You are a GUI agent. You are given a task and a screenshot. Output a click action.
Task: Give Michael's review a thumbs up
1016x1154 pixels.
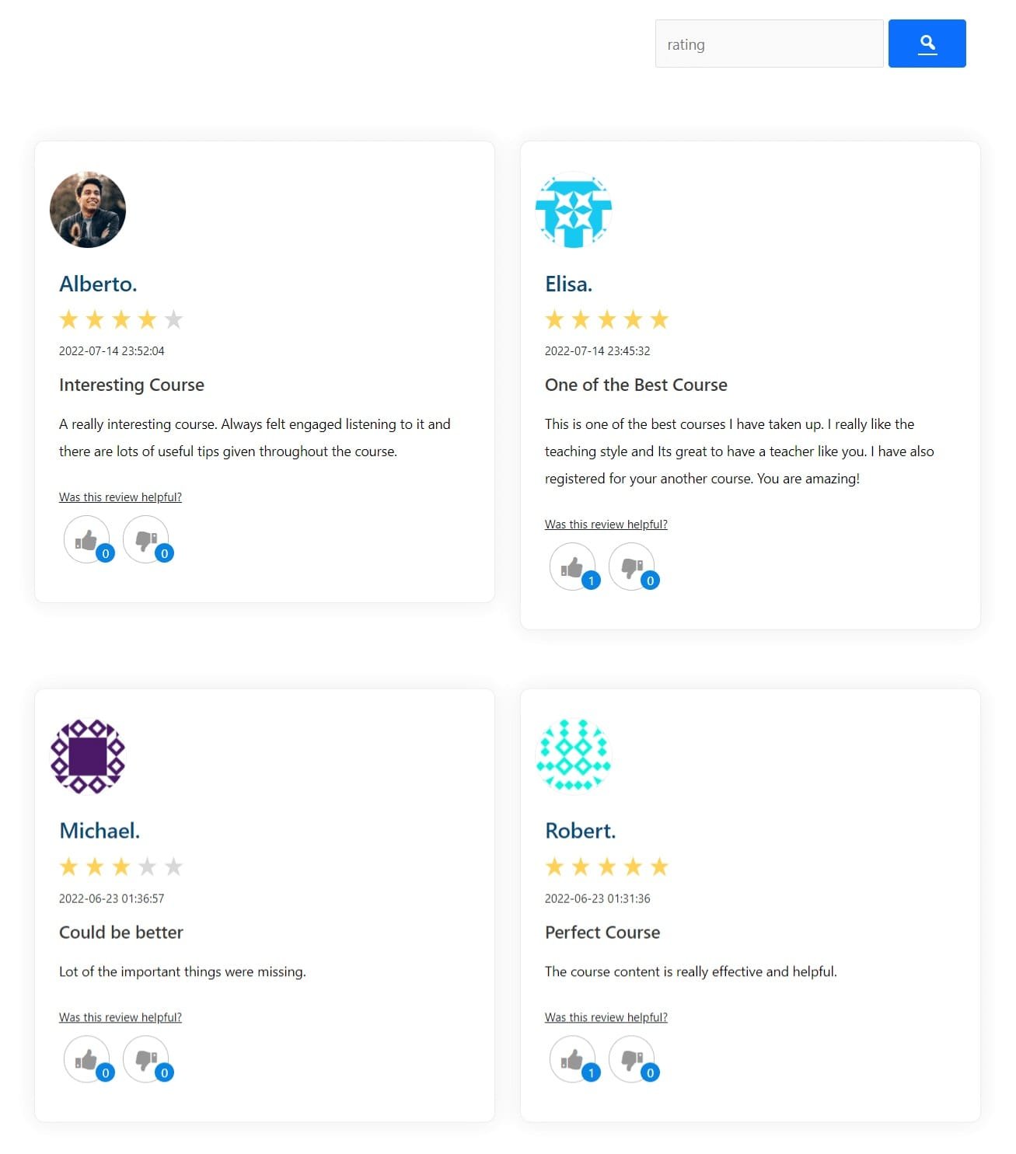coord(86,1058)
